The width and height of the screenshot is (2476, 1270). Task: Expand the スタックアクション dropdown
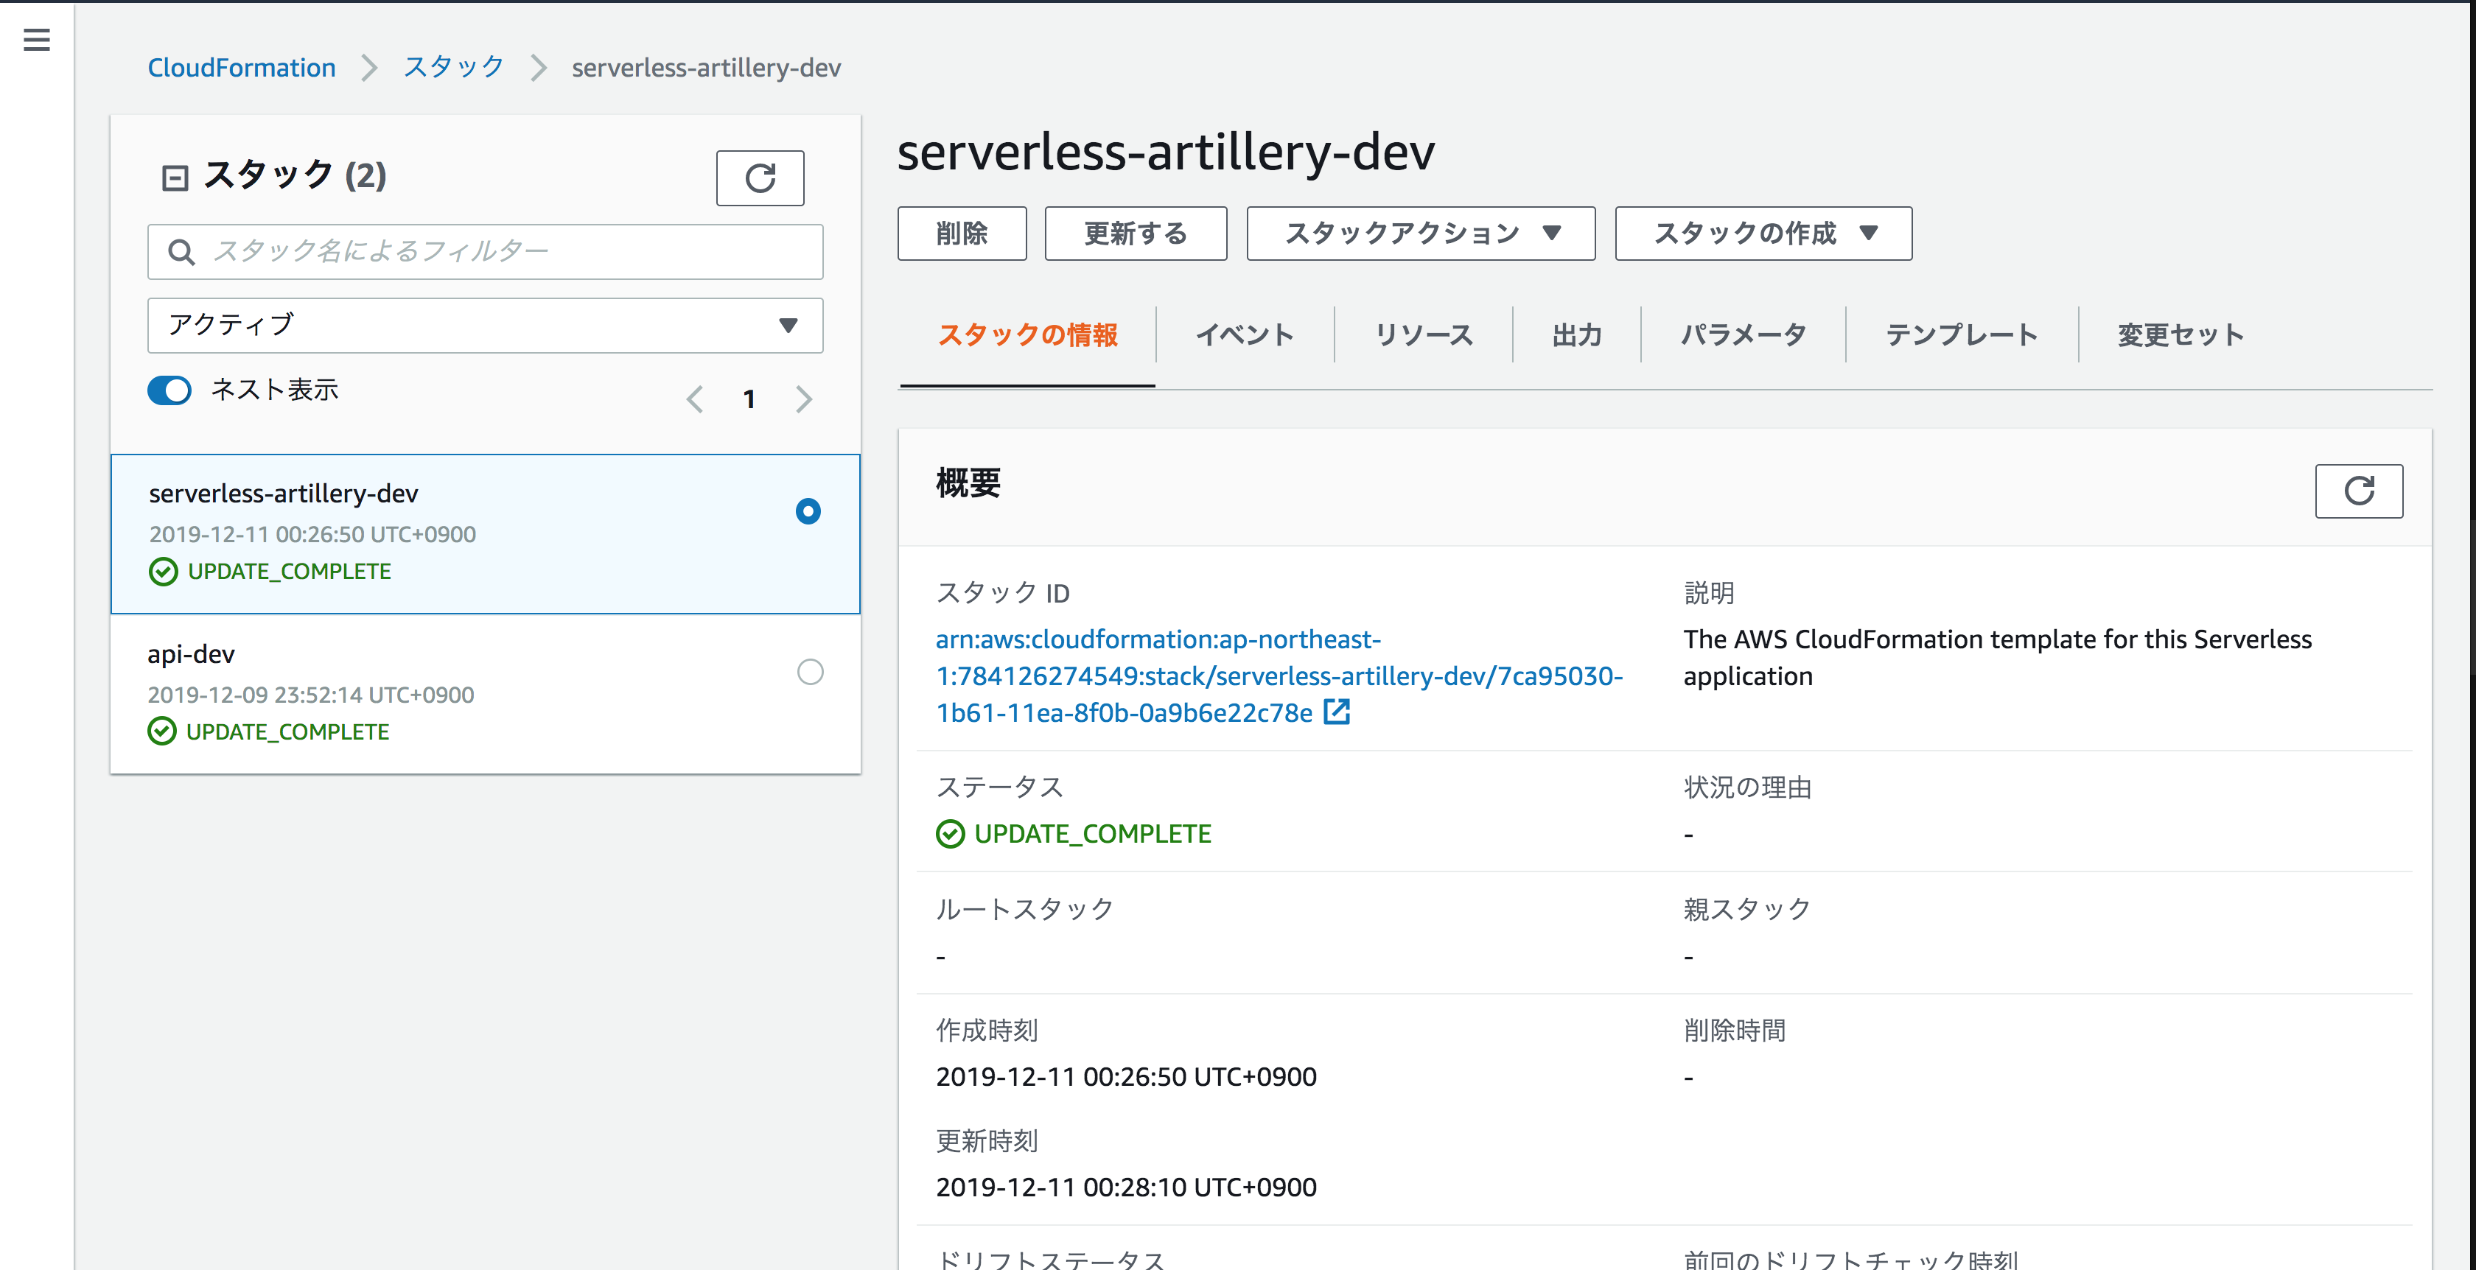(x=1420, y=234)
